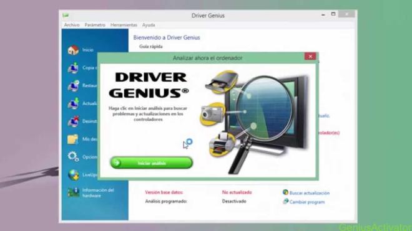Open the Mis descargas folder icon
The width and height of the screenshot is (412, 231).
[73, 139]
